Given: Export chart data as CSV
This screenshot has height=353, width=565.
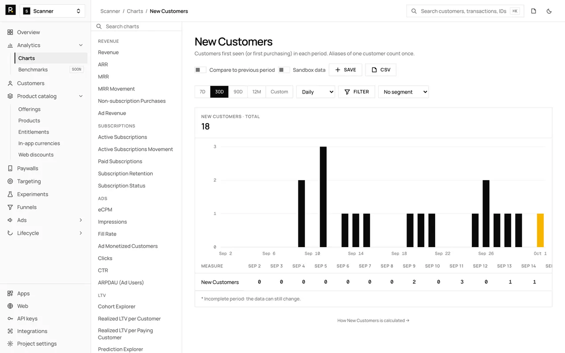Looking at the screenshot, I should click(x=381, y=70).
